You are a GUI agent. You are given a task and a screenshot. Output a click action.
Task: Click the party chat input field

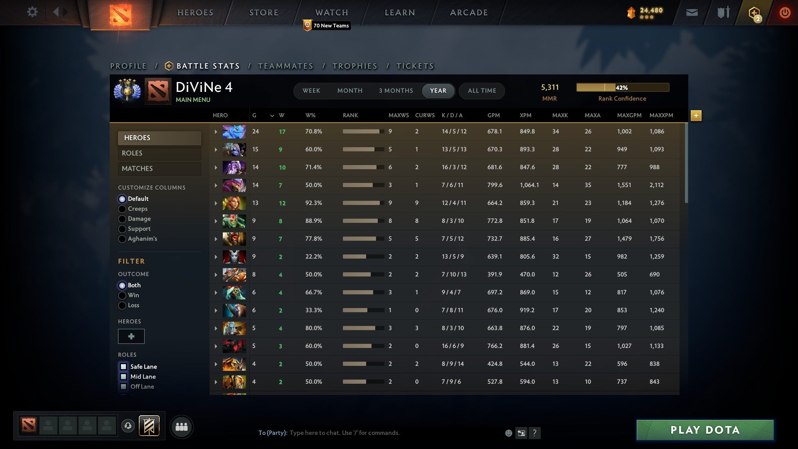pyautogui.click(x=353, y=433)
